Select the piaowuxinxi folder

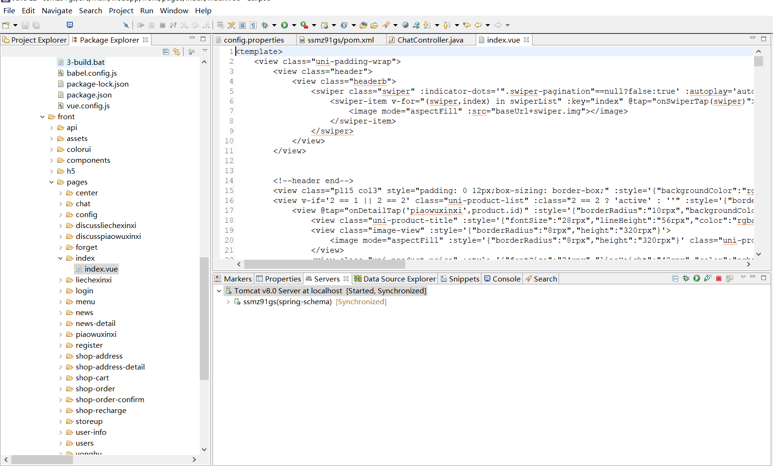click(x=96, y=334)
